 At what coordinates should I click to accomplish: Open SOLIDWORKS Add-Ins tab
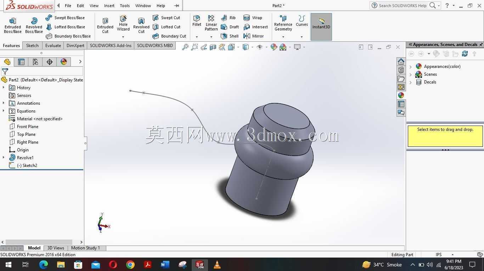pos(111,46)
